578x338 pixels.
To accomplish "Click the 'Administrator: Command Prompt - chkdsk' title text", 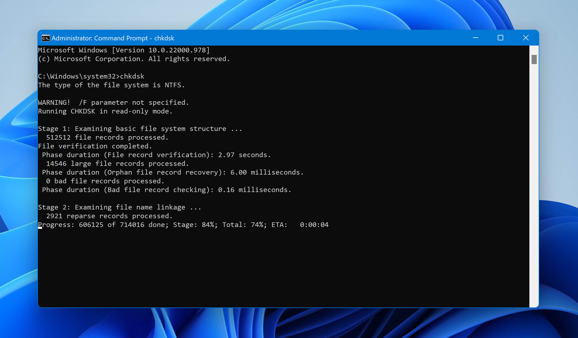I will tap(113, 38).
